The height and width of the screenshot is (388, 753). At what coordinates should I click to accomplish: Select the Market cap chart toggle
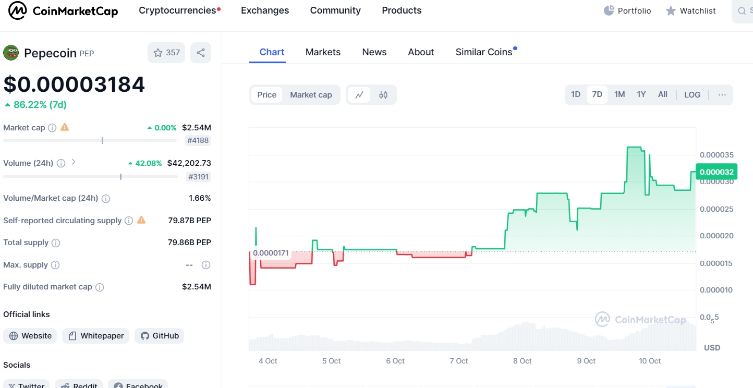311,95
